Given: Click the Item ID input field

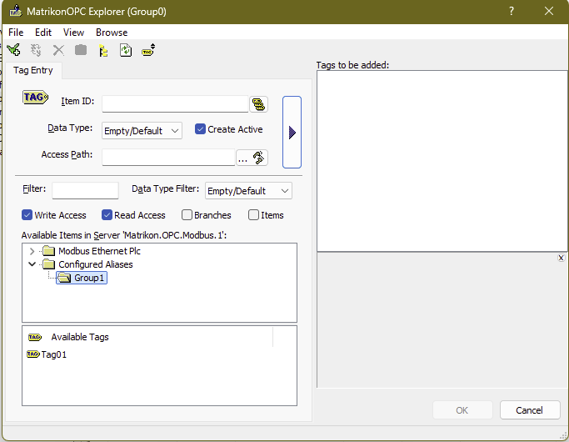Looking at the screenshot, I should coord(175,104).
